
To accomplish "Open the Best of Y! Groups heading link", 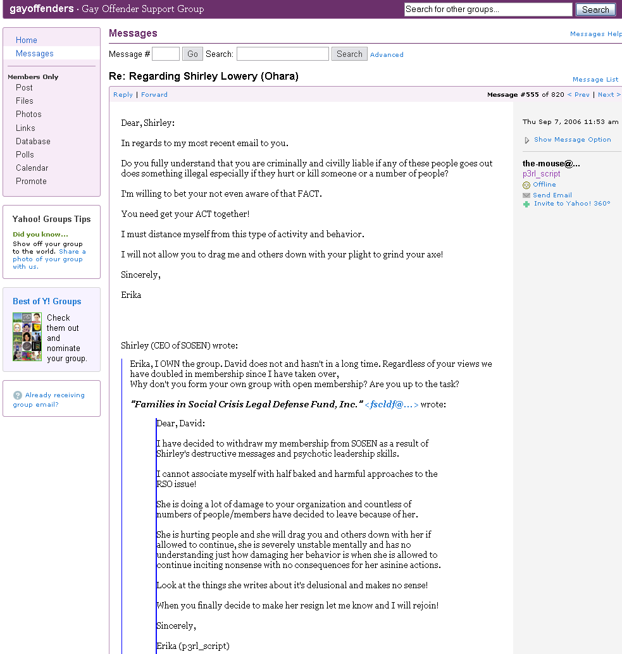I will coord(47,301).
